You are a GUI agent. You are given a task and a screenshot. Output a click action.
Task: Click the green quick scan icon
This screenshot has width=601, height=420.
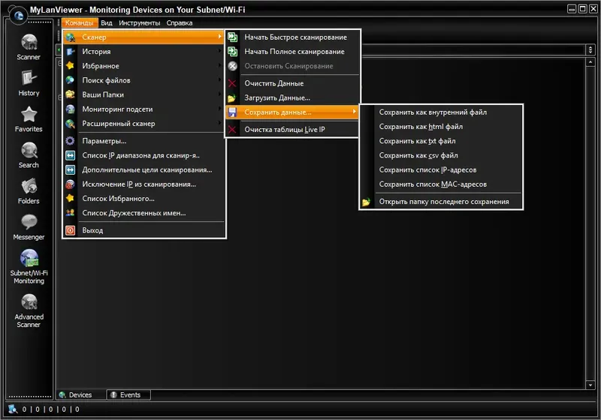[232, 37]
